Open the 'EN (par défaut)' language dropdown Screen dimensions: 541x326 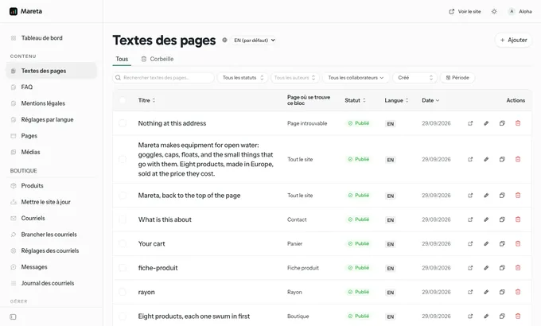pyautogui.click(x=254, y=40)
